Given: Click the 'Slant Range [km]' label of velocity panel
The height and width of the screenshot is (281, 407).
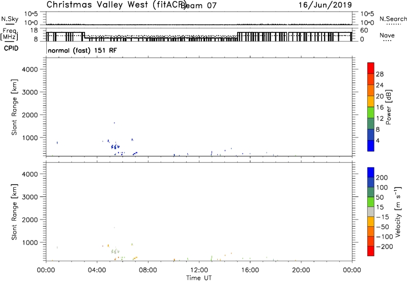Looking at the screenshot, I should (14, 212).
